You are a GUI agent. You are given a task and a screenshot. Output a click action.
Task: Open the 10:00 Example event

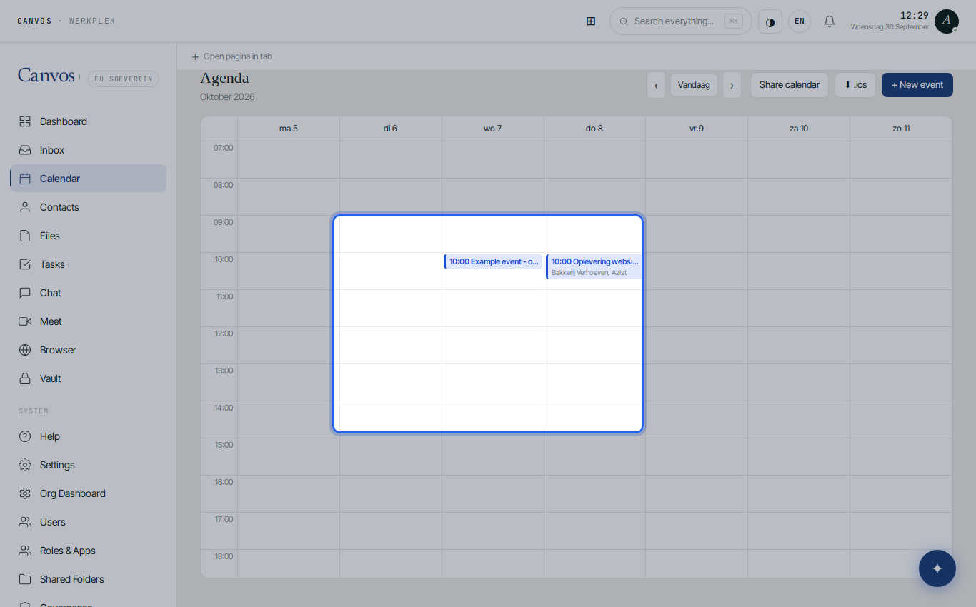493,261
